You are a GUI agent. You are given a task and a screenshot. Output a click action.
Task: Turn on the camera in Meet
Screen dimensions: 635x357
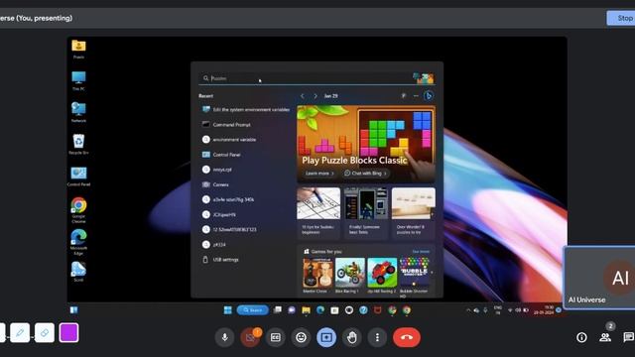pyautogui.click(x=250, y=337)
